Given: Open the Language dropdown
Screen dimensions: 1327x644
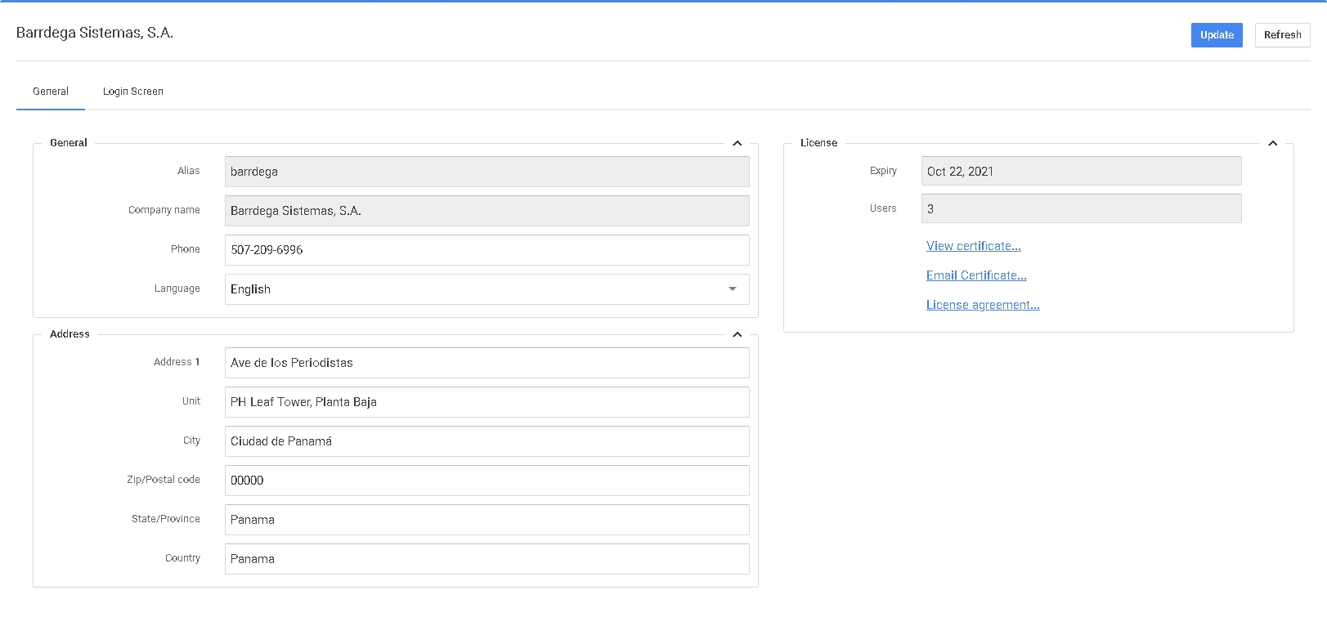Looking at the screenshot, I should [486, 289].
